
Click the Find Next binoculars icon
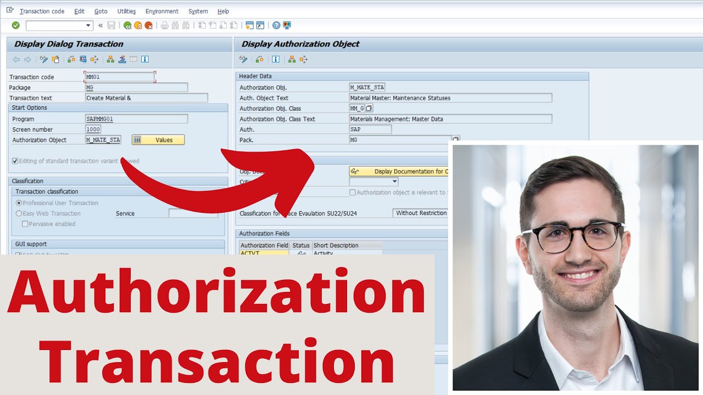(x=186, y=25)
